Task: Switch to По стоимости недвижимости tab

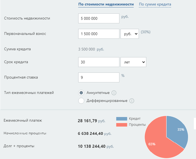Action: click(106, 4)
